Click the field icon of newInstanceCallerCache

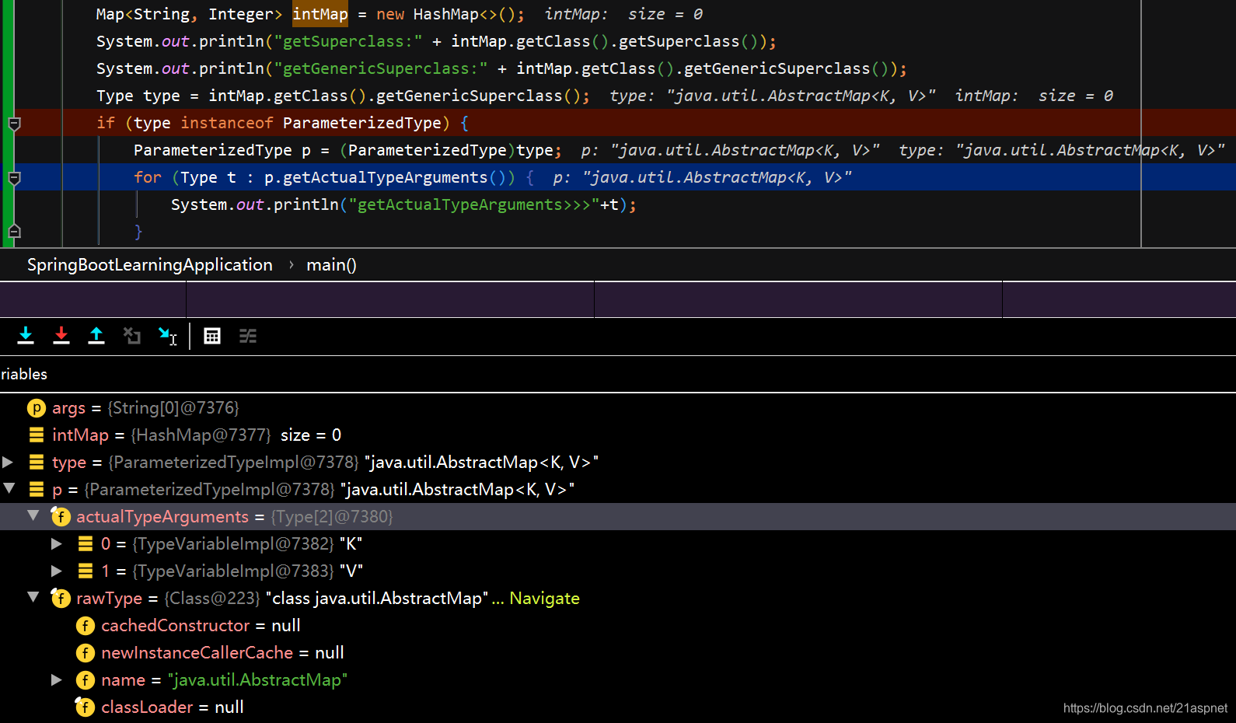coord(86,653)
